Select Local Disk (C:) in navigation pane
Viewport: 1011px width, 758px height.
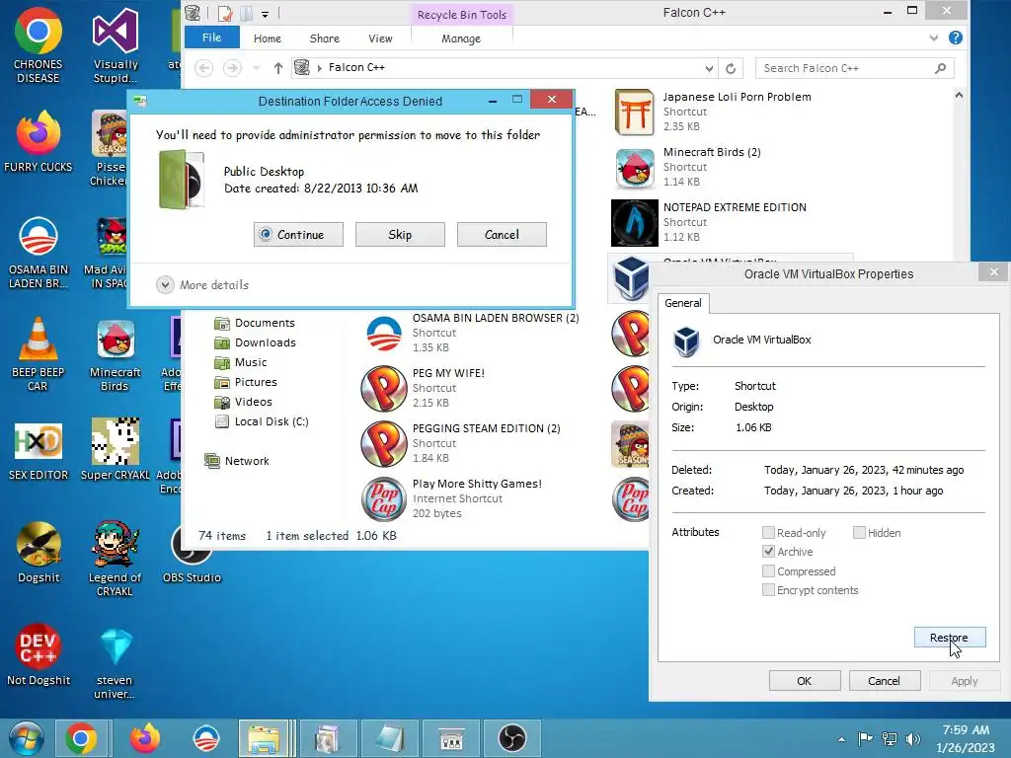point(262,421)
